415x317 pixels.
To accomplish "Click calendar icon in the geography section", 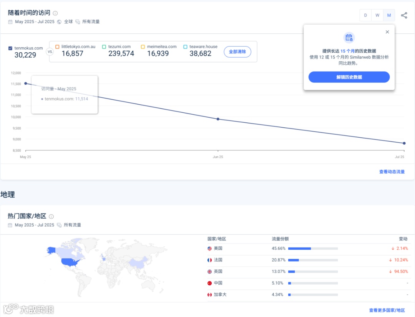I will click(10, 225).
